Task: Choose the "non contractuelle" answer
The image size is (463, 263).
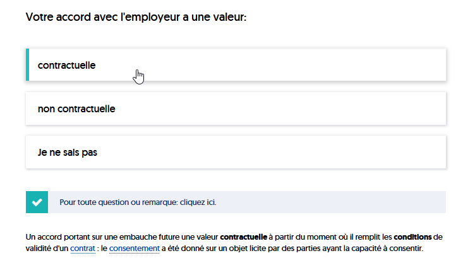Action: (236, 108)
